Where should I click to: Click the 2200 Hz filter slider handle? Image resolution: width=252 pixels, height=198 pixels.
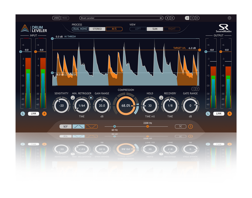[147, 127]
